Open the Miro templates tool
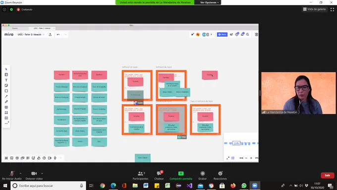The image size is (337, 190). click(6, 74)
